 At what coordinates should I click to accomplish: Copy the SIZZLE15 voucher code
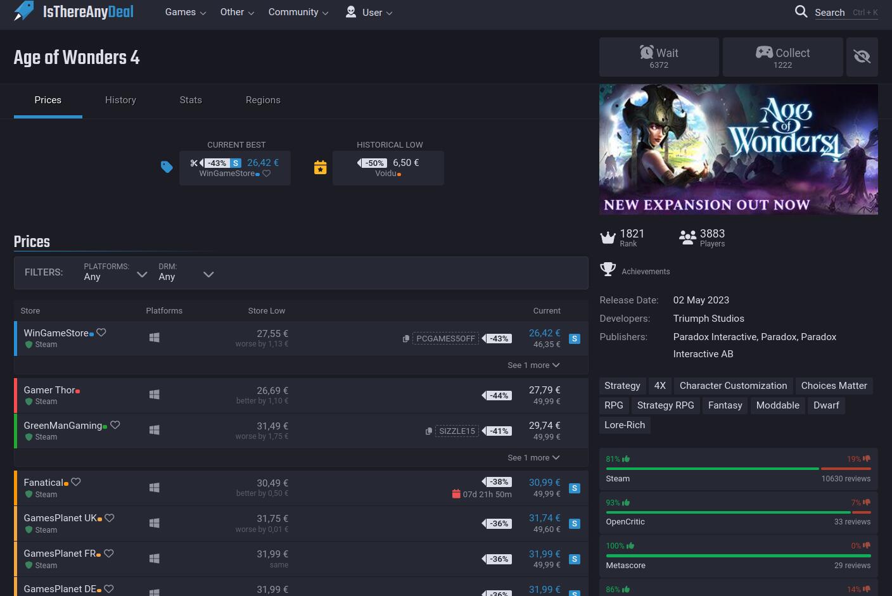click(429, 431)
